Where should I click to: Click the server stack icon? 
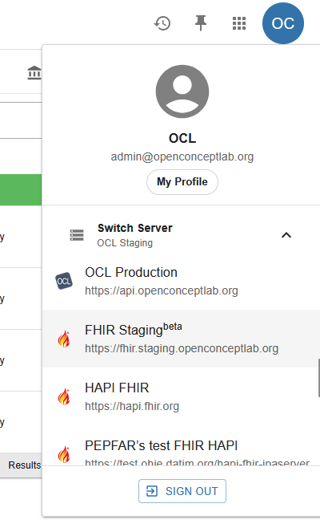pos(77,235)
